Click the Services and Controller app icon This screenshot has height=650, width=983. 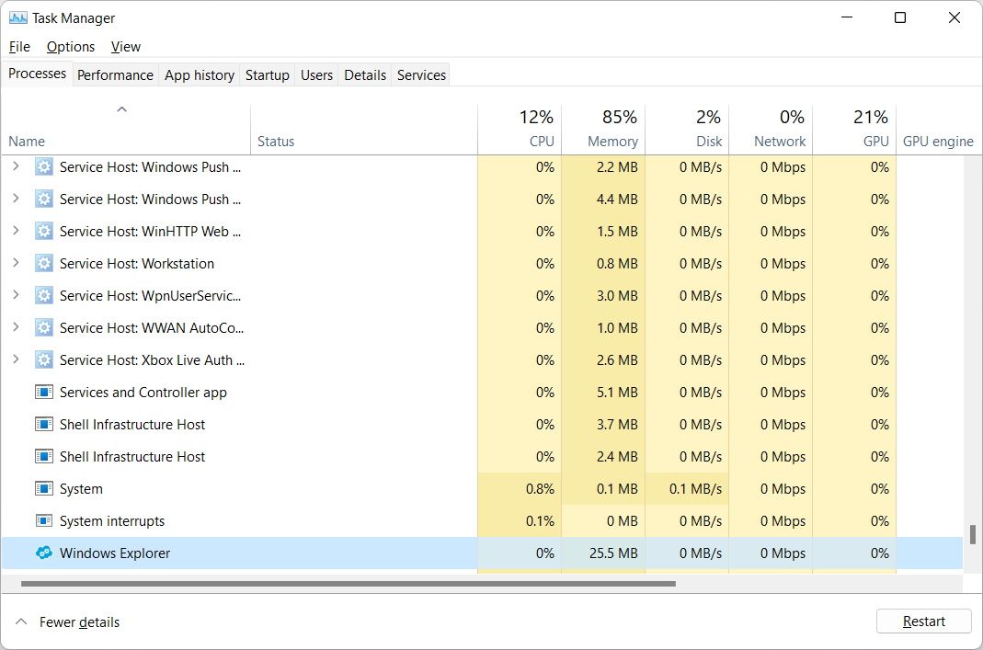(x=44, y=393)
